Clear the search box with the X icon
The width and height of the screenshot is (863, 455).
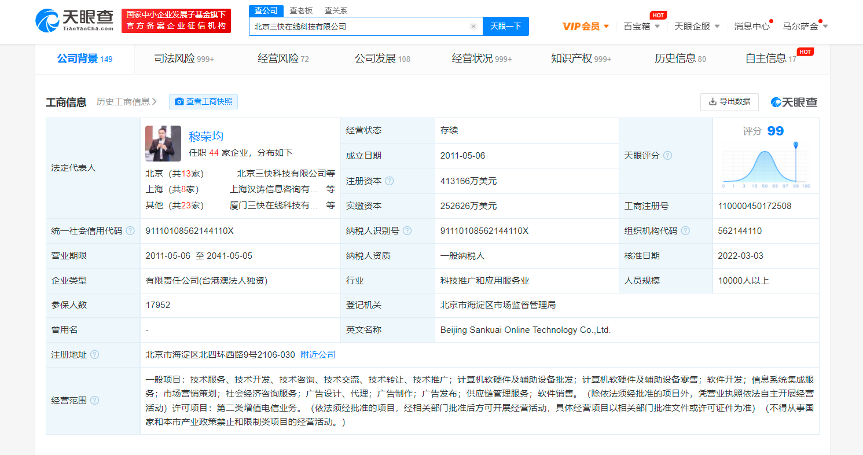[x=473, y=27]
